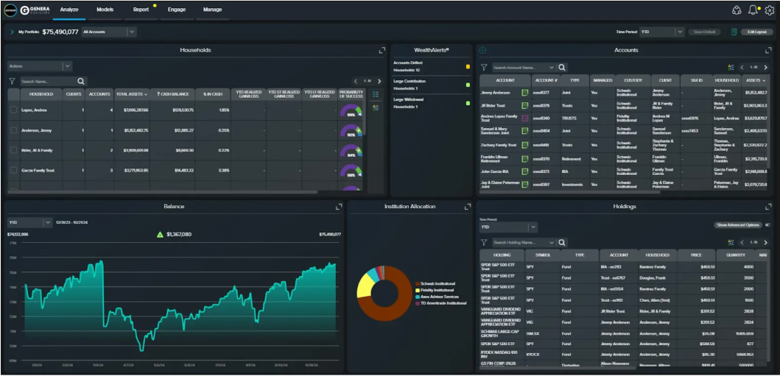
Task: Switch to the Manage tab
Action: 212,10
